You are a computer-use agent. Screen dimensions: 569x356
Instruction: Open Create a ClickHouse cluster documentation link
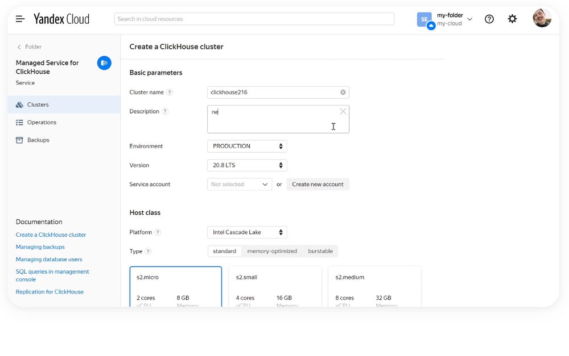point(51,235)
